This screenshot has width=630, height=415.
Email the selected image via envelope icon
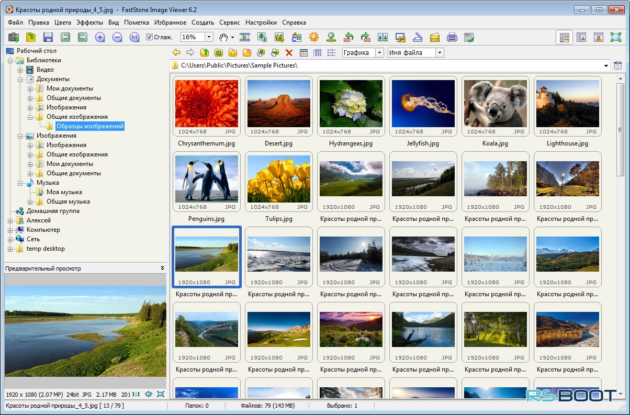coord(433,37)
